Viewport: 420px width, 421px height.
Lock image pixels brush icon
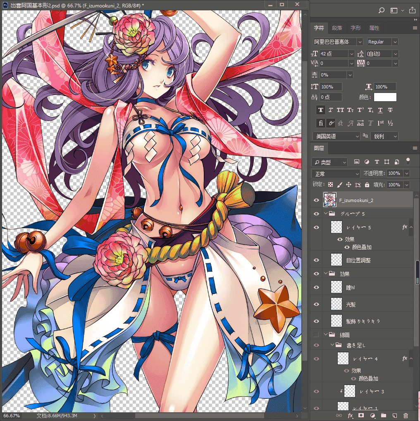(x=339, y=185)
